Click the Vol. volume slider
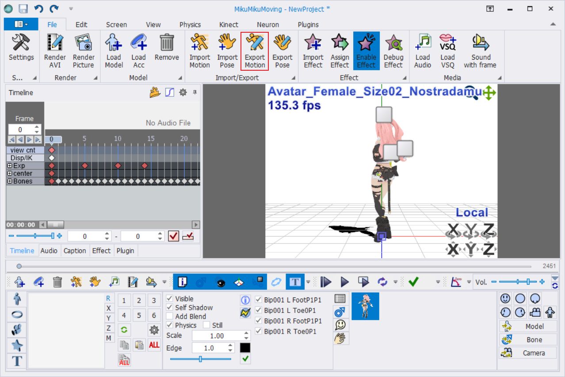Screen dimensions: 565x377 [518, 282]
